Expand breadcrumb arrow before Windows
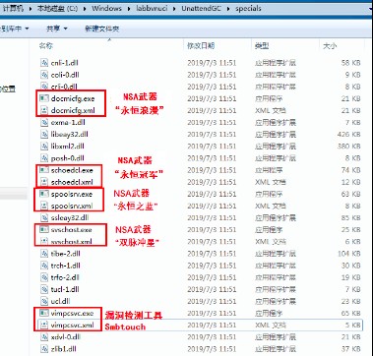This screenshot has height=356, width=373. point(85,8)
